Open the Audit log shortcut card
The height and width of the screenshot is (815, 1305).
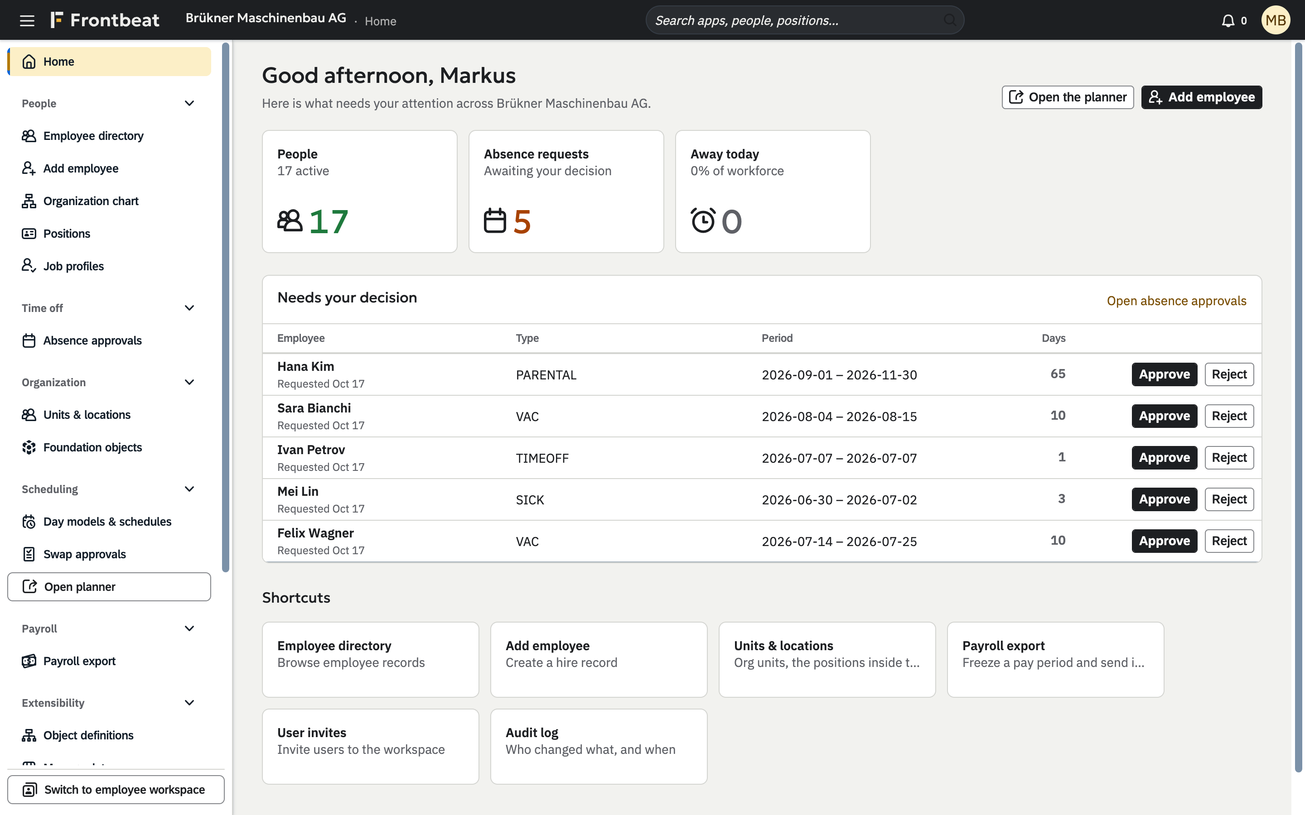(x=599, y=747)
